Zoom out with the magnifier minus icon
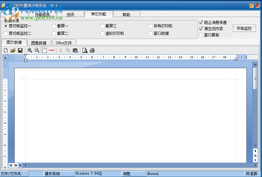This screenshot has height=177, width=262. click(x=37, y=50)
